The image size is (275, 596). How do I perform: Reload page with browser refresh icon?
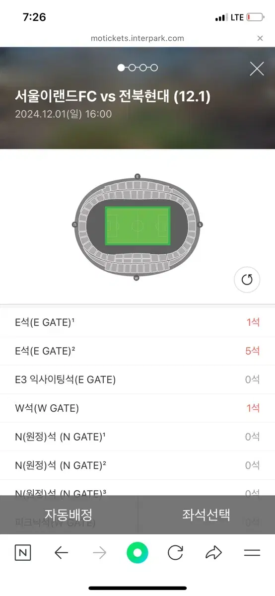click(x=175, y=553)
